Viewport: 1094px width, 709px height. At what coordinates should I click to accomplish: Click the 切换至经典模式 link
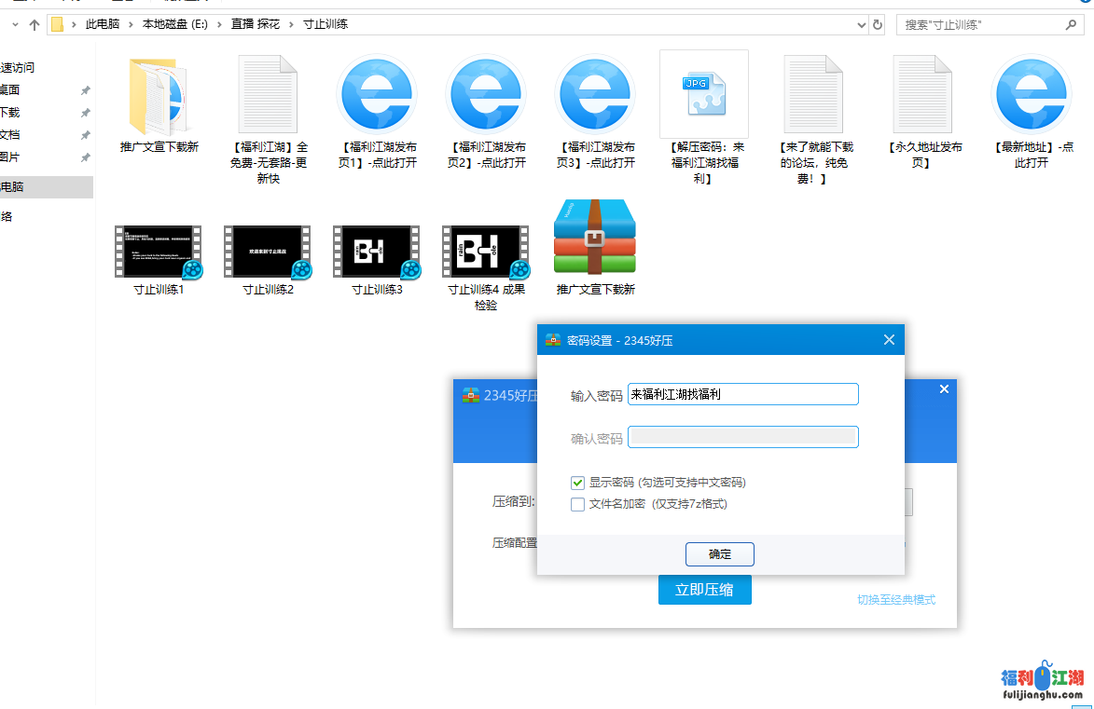pos(895,600)
